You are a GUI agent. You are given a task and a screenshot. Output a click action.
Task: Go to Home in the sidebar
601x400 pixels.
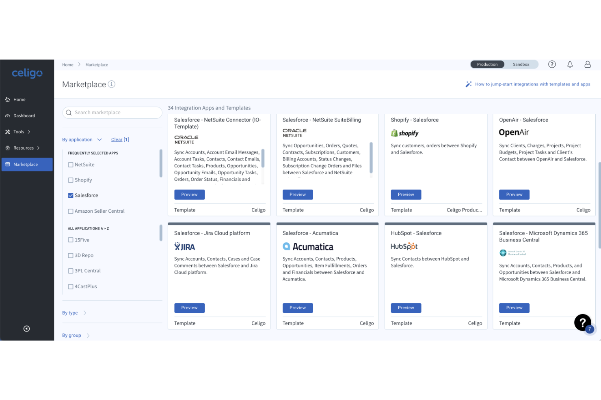27,99
